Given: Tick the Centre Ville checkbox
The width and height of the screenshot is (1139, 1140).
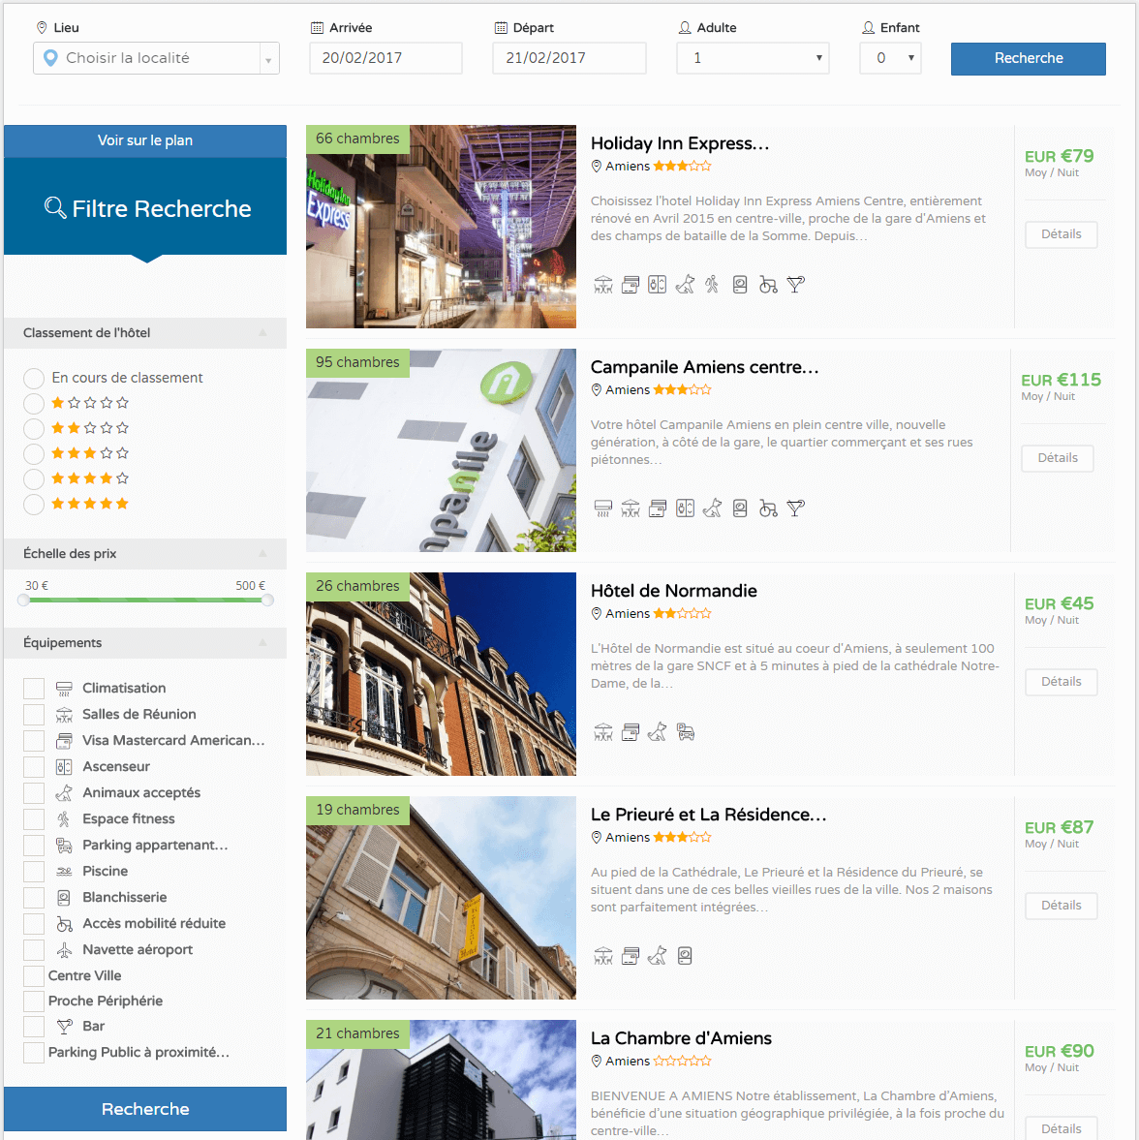Looking at the screenshot, I should click(34, 975).
